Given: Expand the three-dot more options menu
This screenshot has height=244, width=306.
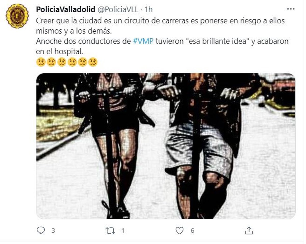Looking at the screenshot, I should 291,9.
